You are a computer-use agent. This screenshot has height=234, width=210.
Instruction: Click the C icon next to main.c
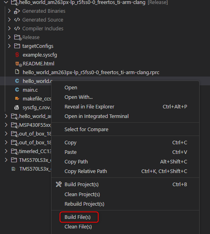pos(17,90)
